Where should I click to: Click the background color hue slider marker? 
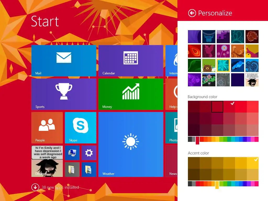[197, 140]
